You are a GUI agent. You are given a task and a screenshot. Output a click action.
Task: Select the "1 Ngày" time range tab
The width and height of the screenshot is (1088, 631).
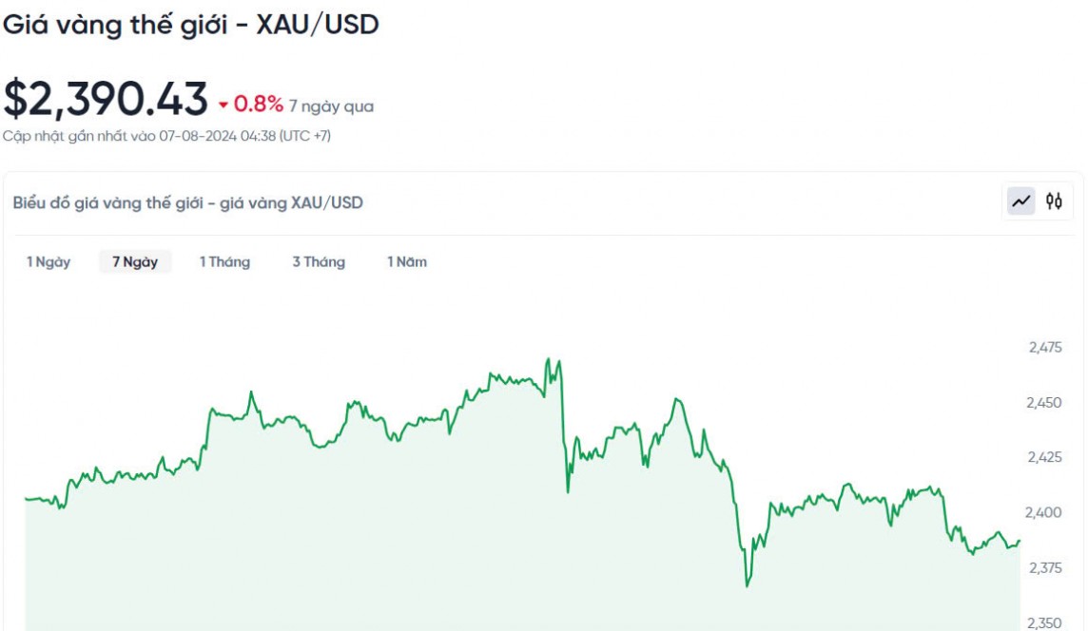[x=49, y=262]
